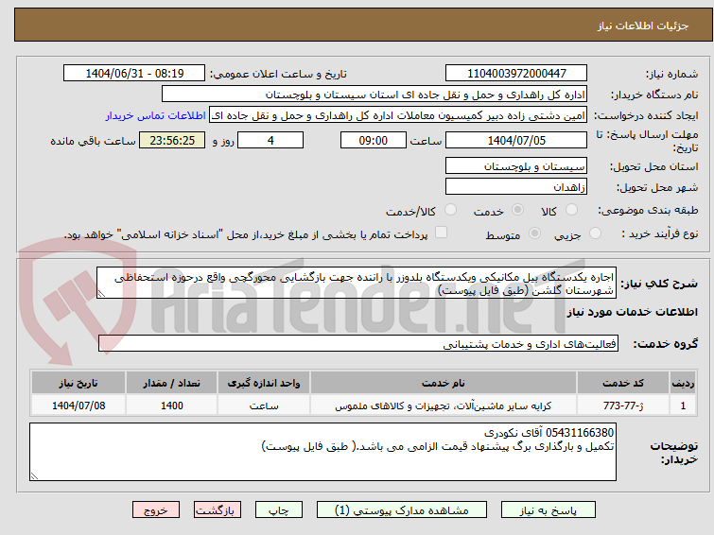Screen dimensions: 714x535
Task: Click the 'پاسخ به نیاز' button
Action: [x=548, y=510]
